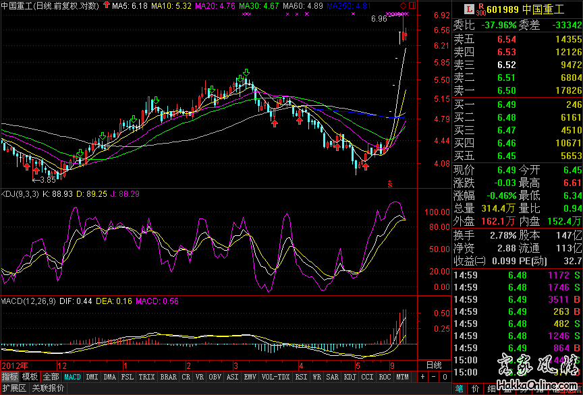The height and width of the screenshot is (395, 583).
Task: Select the tick row with volume 1746
Action: pos(518,287)
